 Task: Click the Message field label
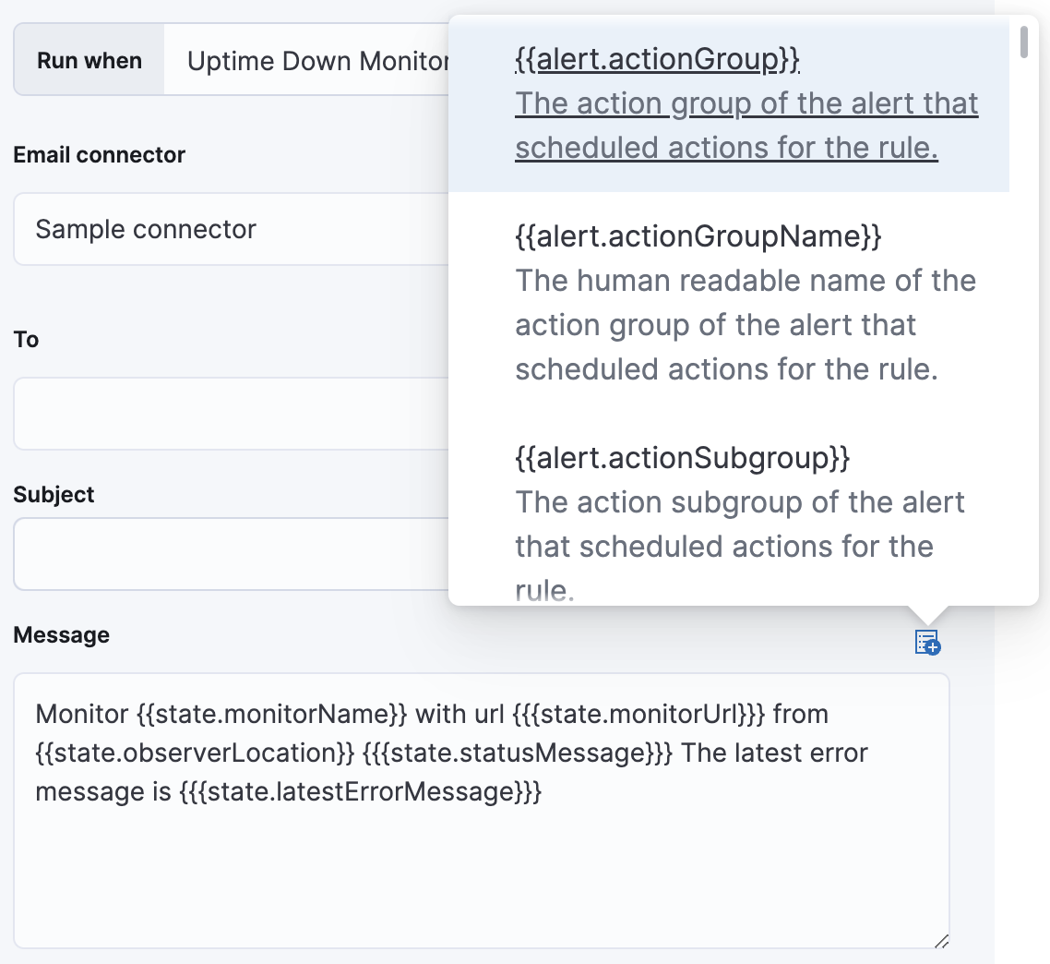(61, 634)
